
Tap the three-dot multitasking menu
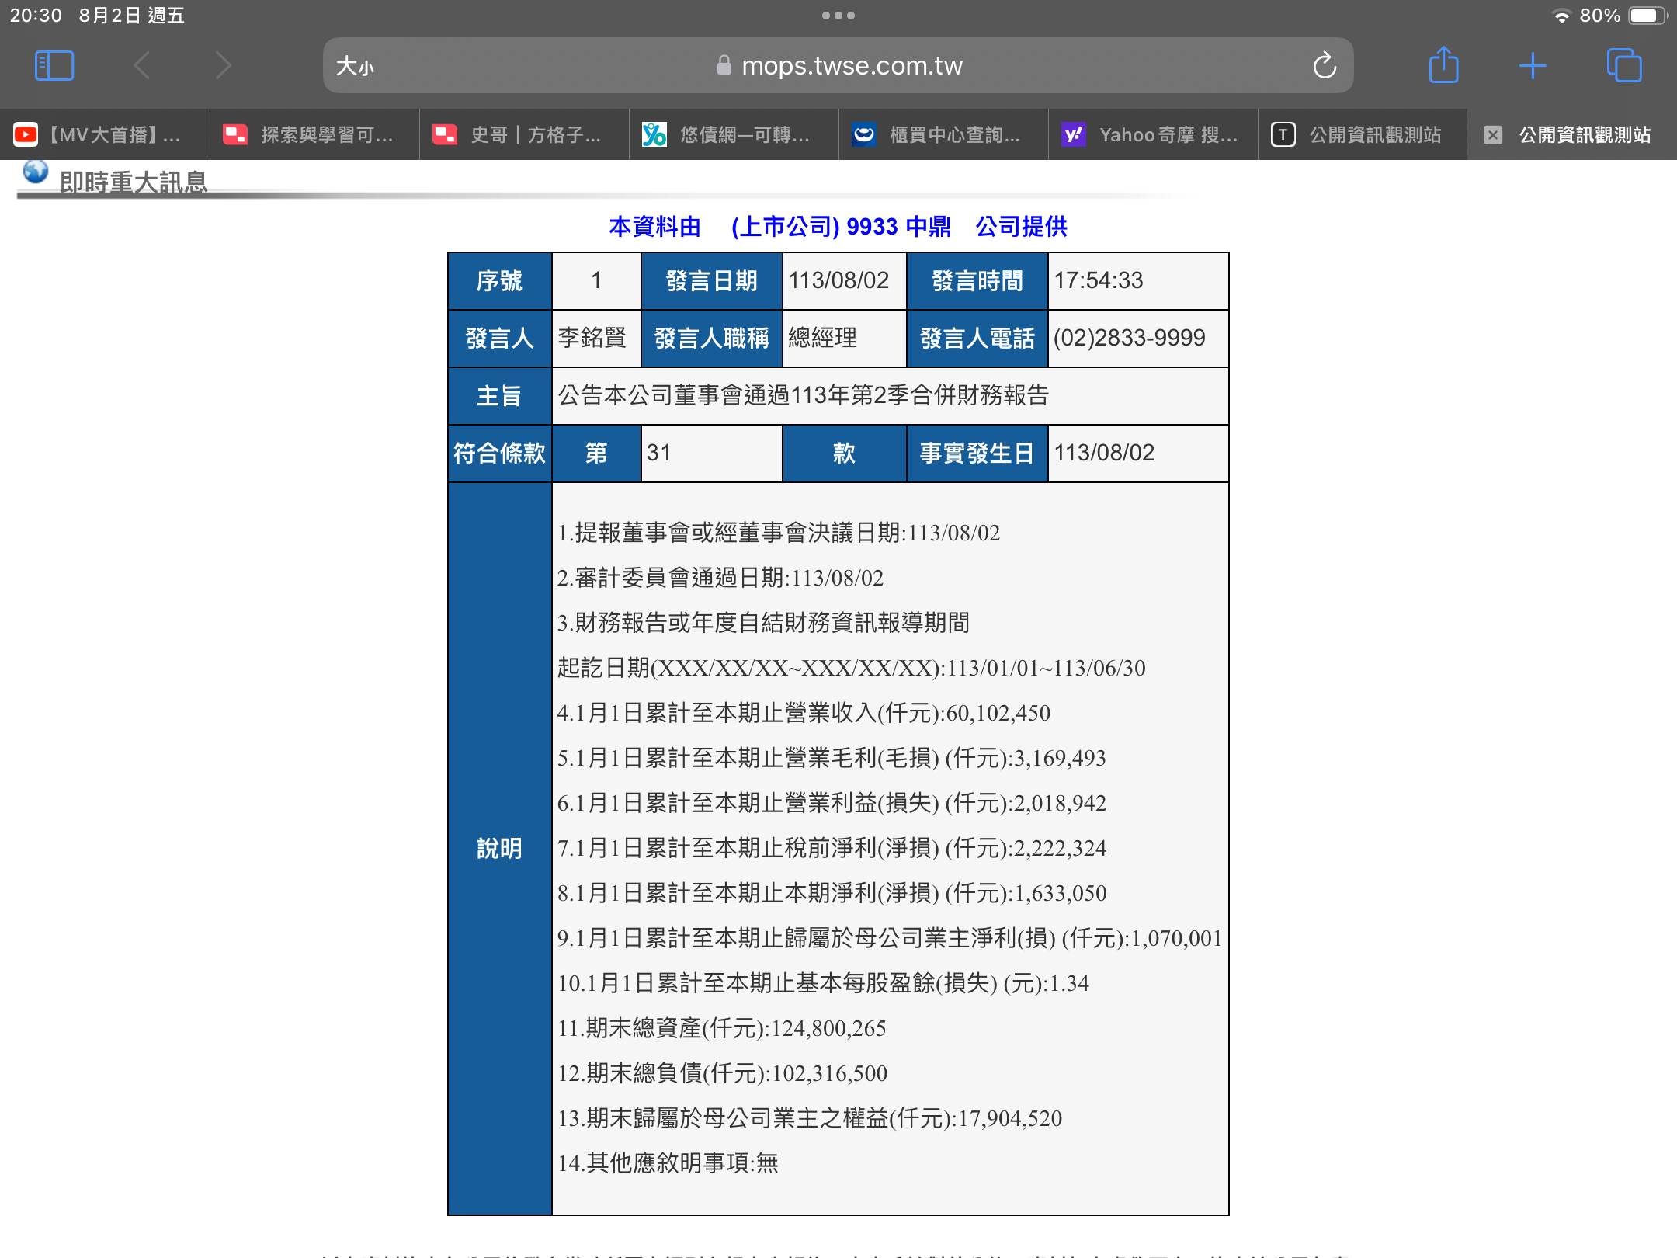tap(838, 16)
